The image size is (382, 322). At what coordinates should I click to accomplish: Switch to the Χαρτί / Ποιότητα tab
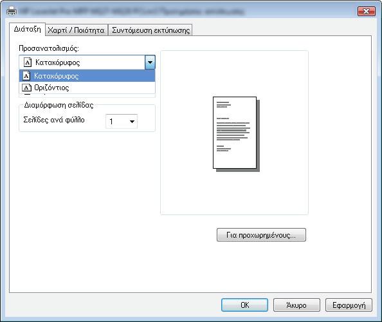(77, 30)
